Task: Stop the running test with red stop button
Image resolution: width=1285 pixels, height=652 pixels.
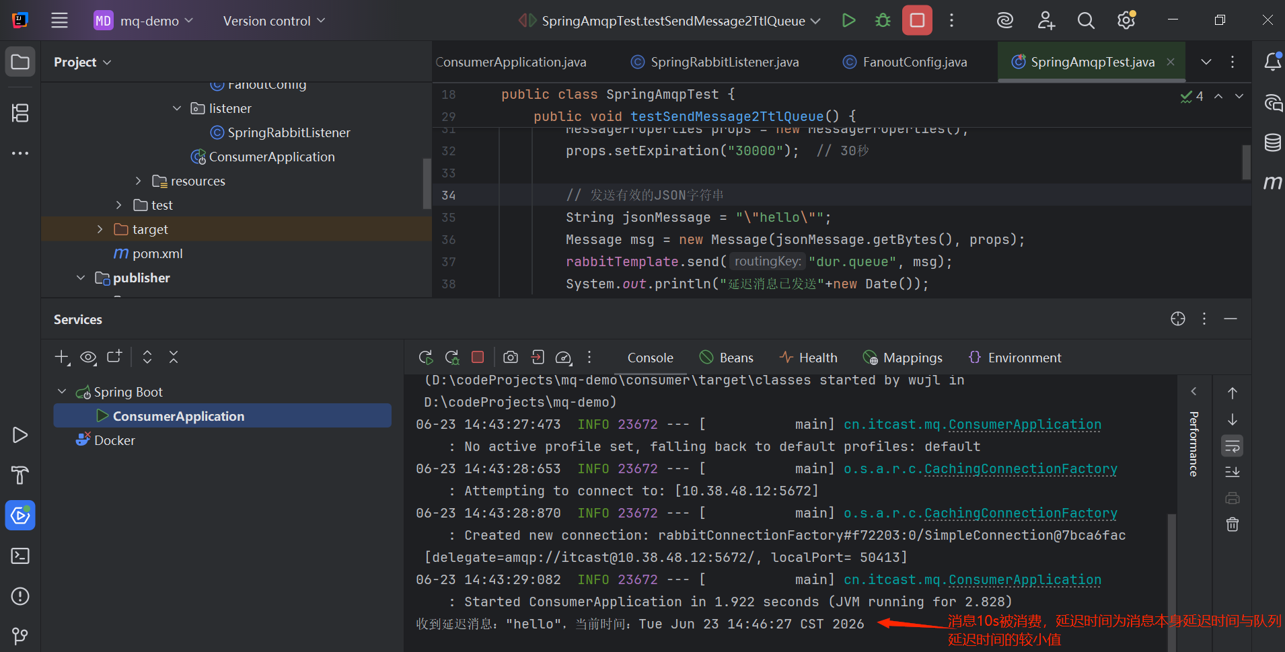Action: pos(917,21)
